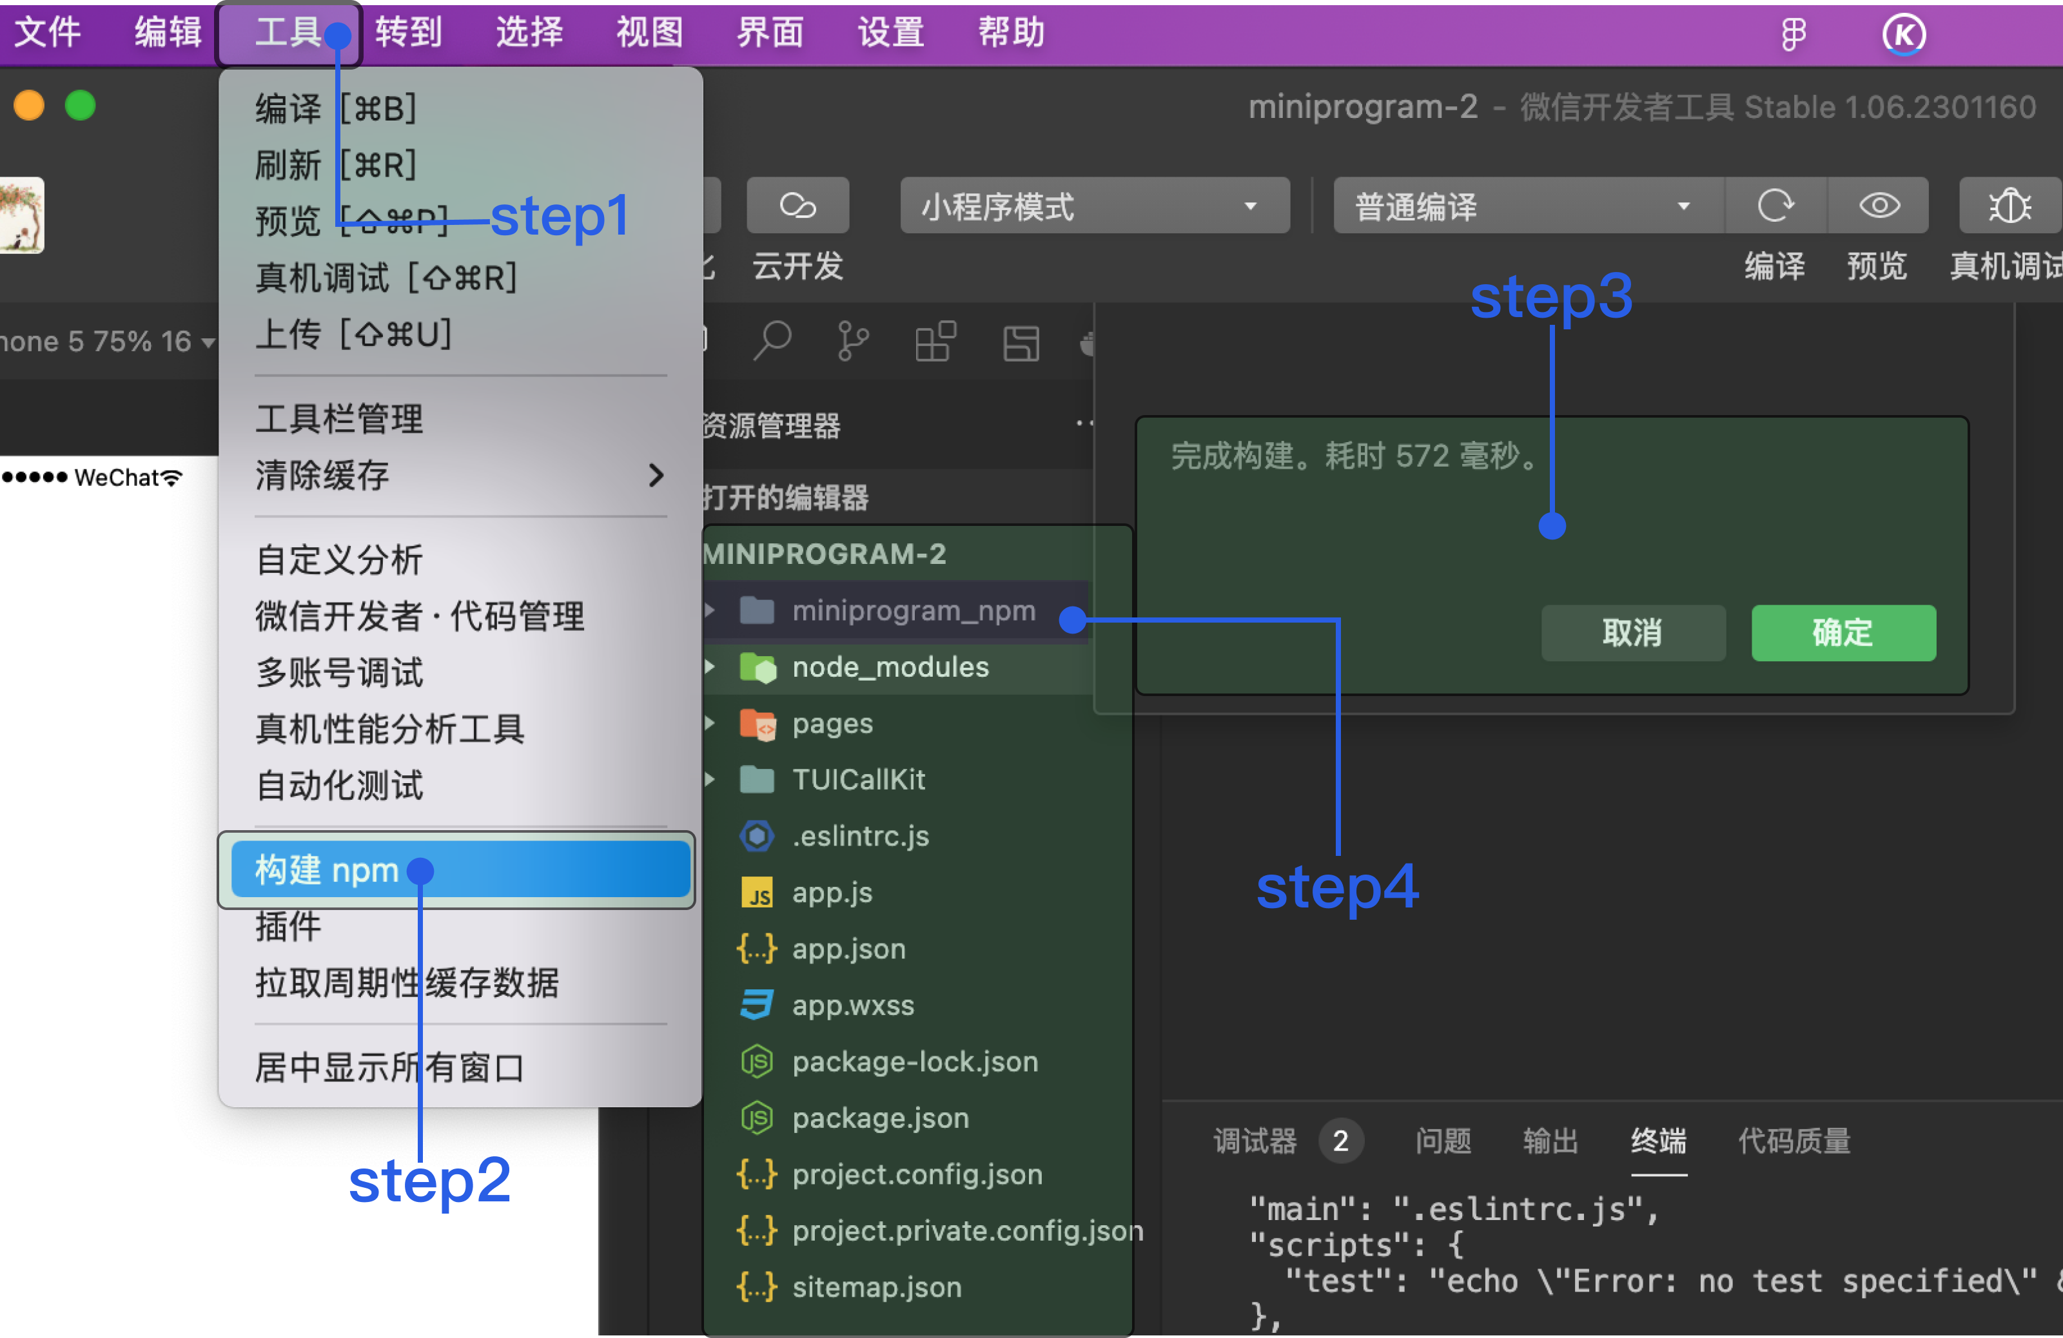This screenshot has width=2063, height=1338.
Task: Click the compile refresh icon
Action: point(1774,206)
